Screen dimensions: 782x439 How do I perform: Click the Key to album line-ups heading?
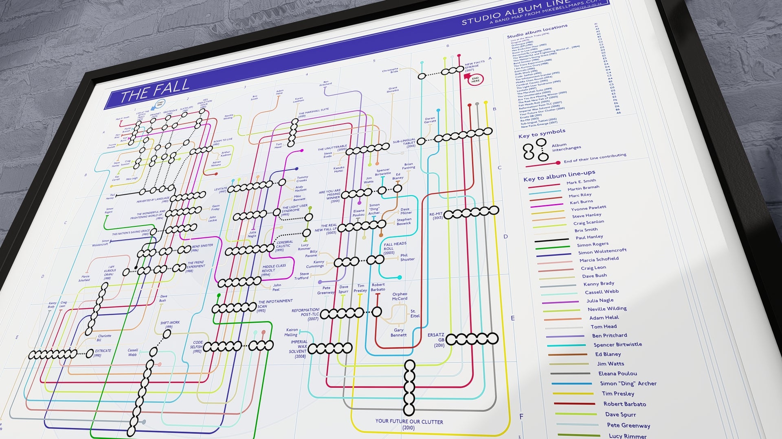coord(559,176)
